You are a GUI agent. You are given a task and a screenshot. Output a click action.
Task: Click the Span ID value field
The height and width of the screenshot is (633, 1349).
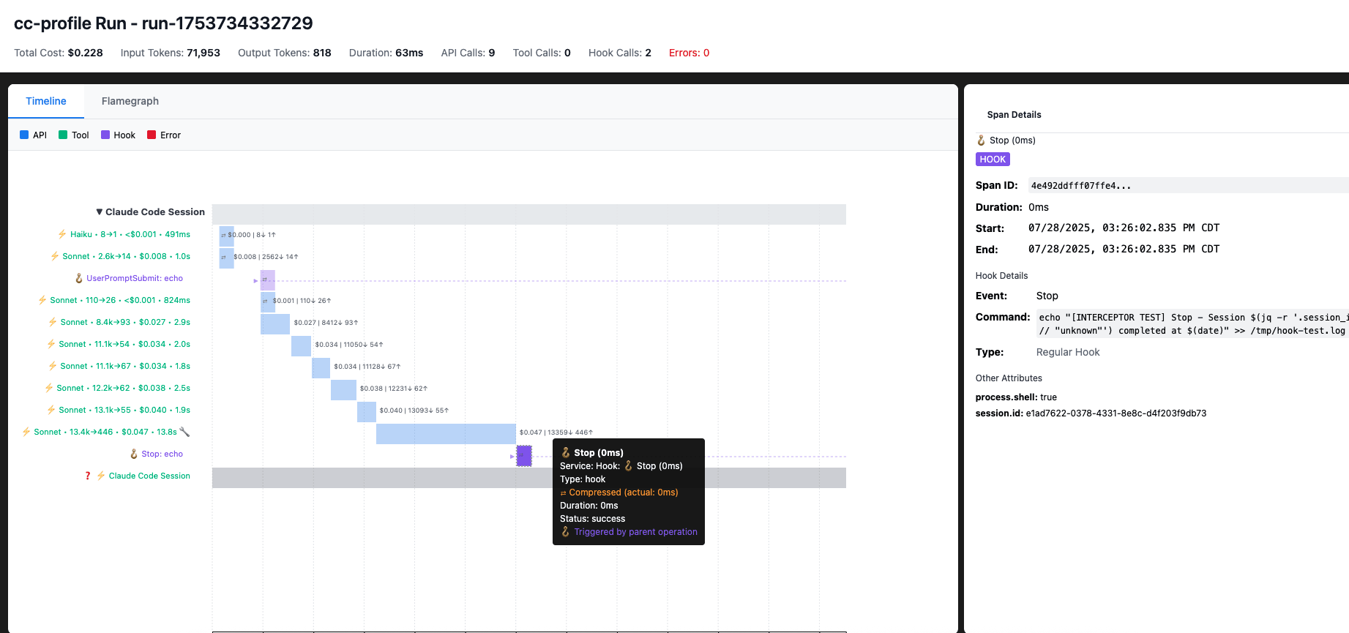tap(1189, 186)
